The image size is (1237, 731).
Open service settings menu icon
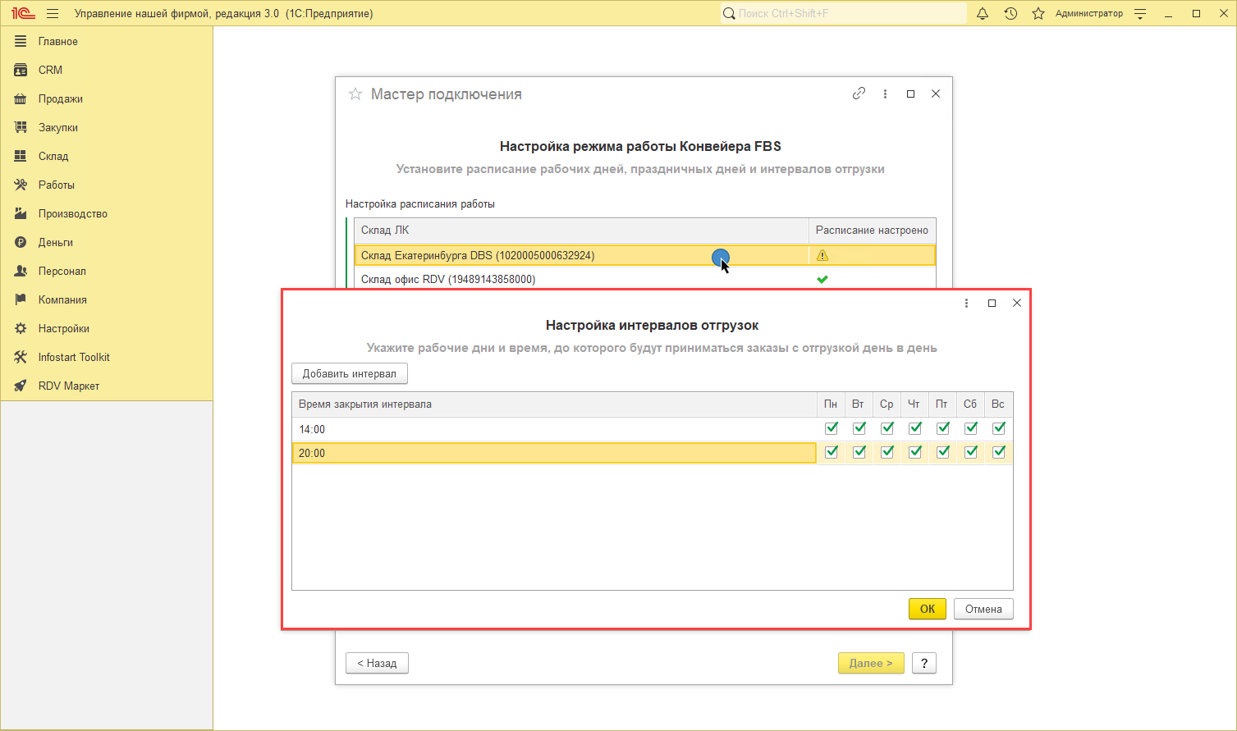point(1140,14)
